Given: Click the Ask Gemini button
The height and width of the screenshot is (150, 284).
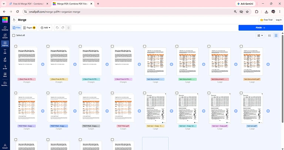Looking at the screenshot, I should tap(245, 4).
